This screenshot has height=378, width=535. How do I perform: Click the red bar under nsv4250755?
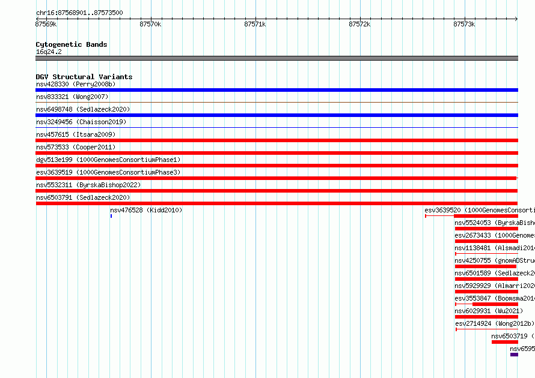point(486,266)
